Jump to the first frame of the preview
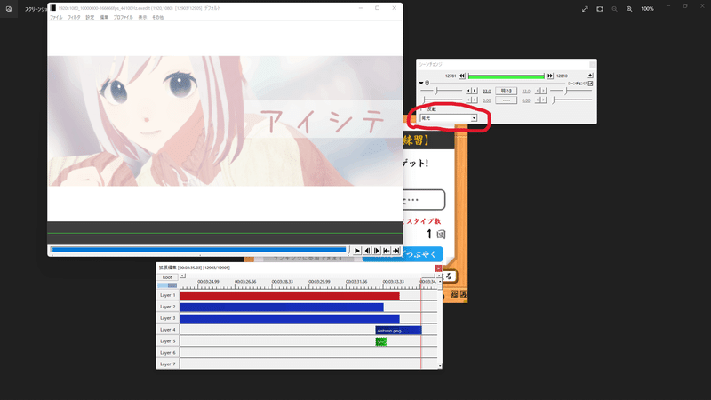Screen dimensions: 711x400 (x=387, y=251)
